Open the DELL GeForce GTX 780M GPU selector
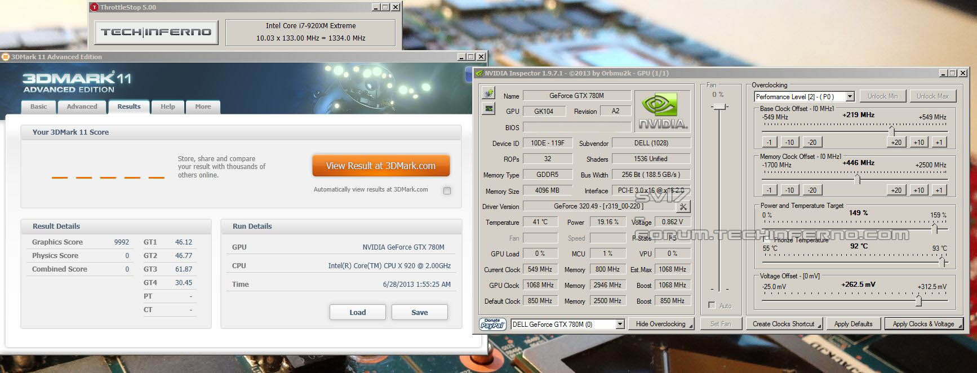This screenshot has width=977, height=373. click(x=568, y=324)
